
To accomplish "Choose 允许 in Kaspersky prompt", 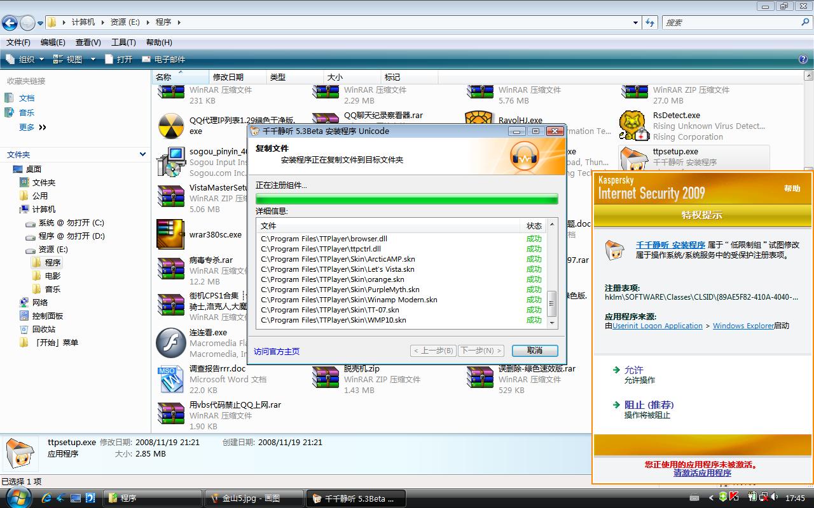I will [x=633, y=370].
